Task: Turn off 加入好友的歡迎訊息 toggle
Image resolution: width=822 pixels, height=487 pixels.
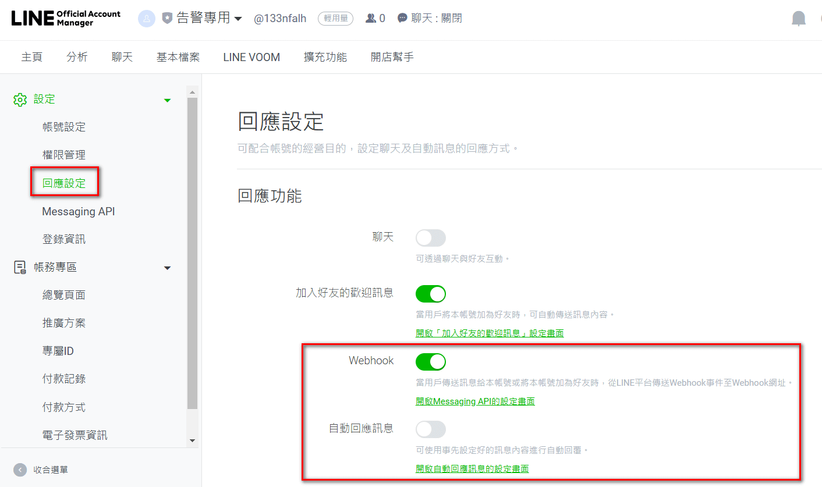Action: coord(430,294)
